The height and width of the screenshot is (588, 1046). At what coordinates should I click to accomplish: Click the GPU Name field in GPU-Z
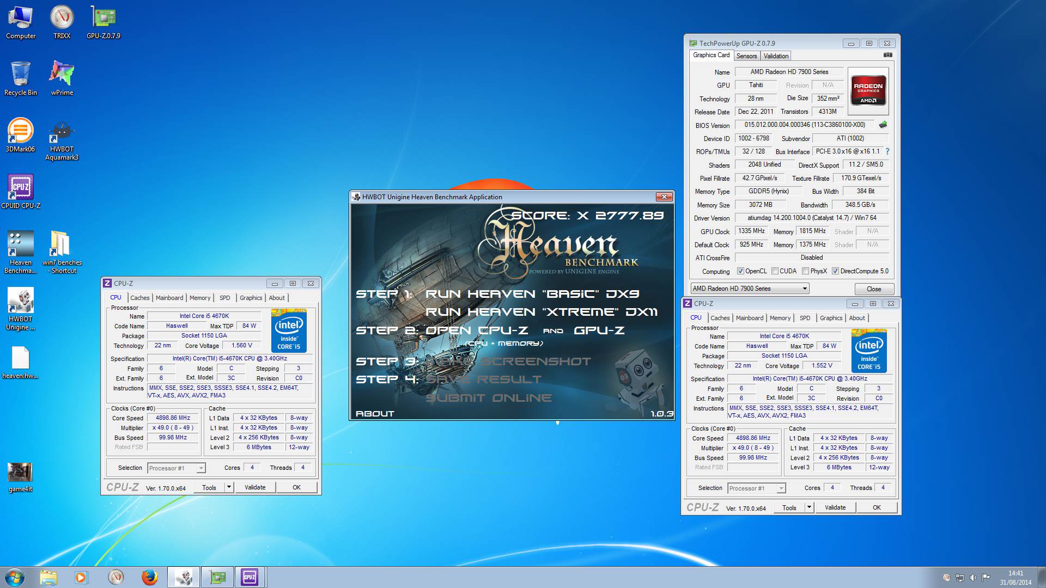[x=789, y=72]
